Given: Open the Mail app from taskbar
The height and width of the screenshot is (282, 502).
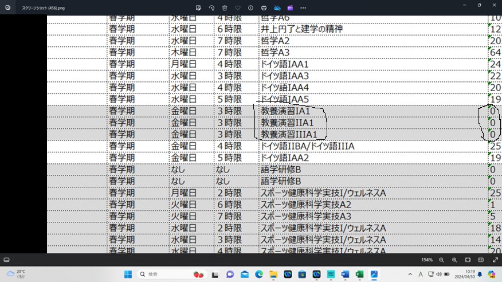Looking at the screenshot, I should coord(245,275).
